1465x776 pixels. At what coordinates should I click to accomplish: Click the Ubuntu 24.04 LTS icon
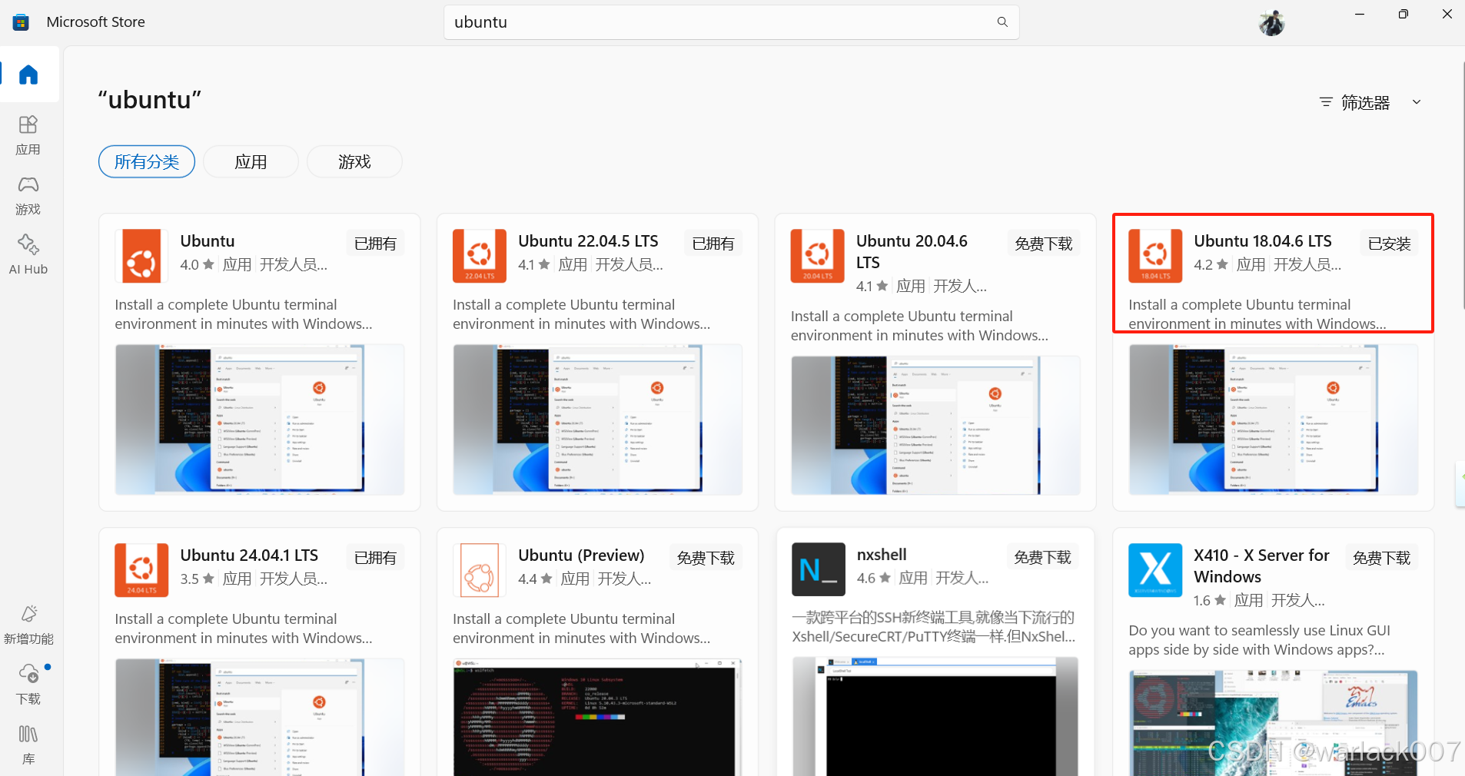click(x=141, y=570)
